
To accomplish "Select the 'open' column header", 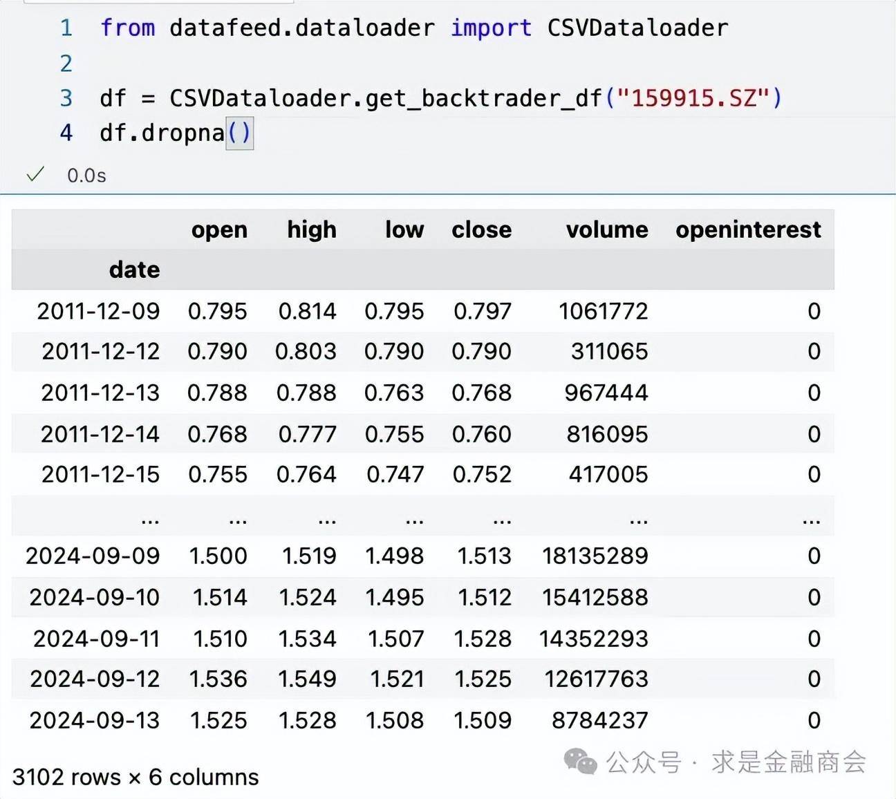I will click(219, 229).
